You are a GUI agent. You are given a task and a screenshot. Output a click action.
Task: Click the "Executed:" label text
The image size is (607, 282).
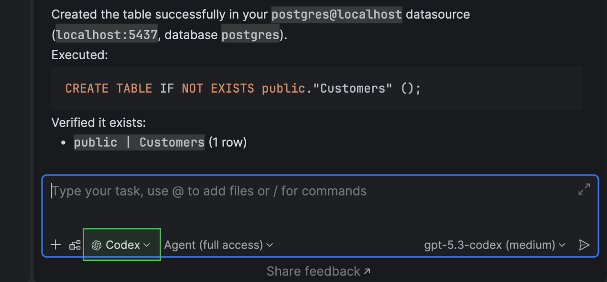click(x=80, y=55)
